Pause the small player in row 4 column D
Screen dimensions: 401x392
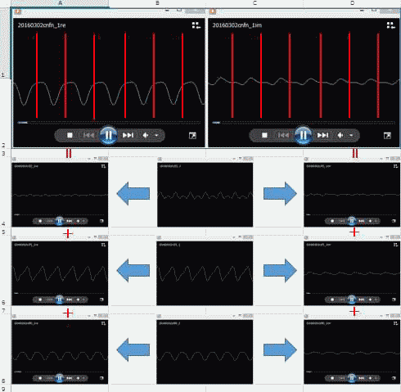point(352,221)
